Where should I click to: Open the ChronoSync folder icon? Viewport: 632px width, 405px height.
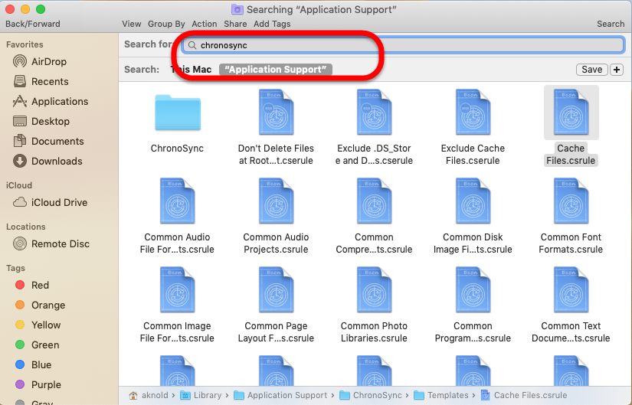point(177,113)
